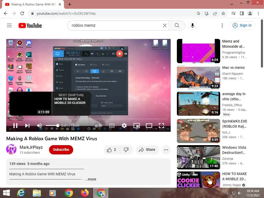Switch to miniplayer mode
This screenshot has height=198, width=264.
[137, 126]
